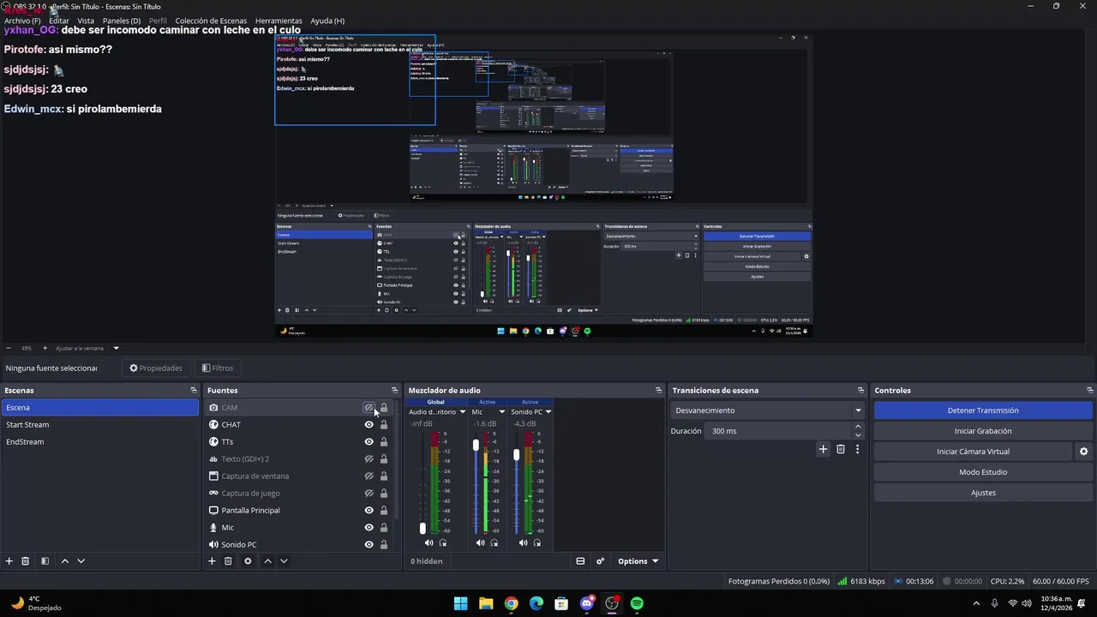Zoom out preview with minus icon
Image resolution: width=1097 pixels, height=617 pixels.
click(9, 348)
